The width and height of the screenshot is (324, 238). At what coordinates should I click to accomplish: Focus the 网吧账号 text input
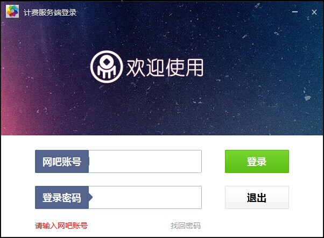[x=145, y=162]
